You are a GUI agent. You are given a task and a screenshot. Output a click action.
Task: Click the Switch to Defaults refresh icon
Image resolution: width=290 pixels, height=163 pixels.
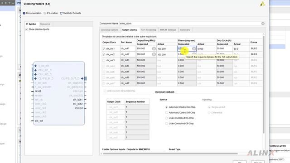[x=61, y=13]
